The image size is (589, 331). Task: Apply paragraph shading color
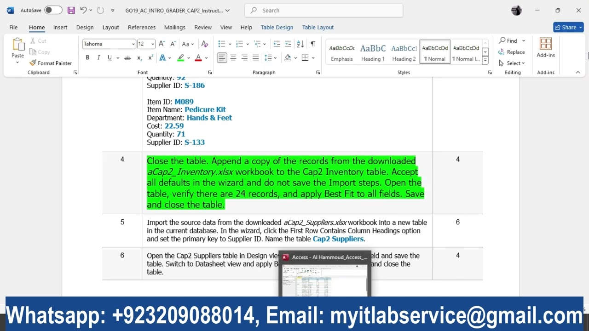tap(288, 58)
